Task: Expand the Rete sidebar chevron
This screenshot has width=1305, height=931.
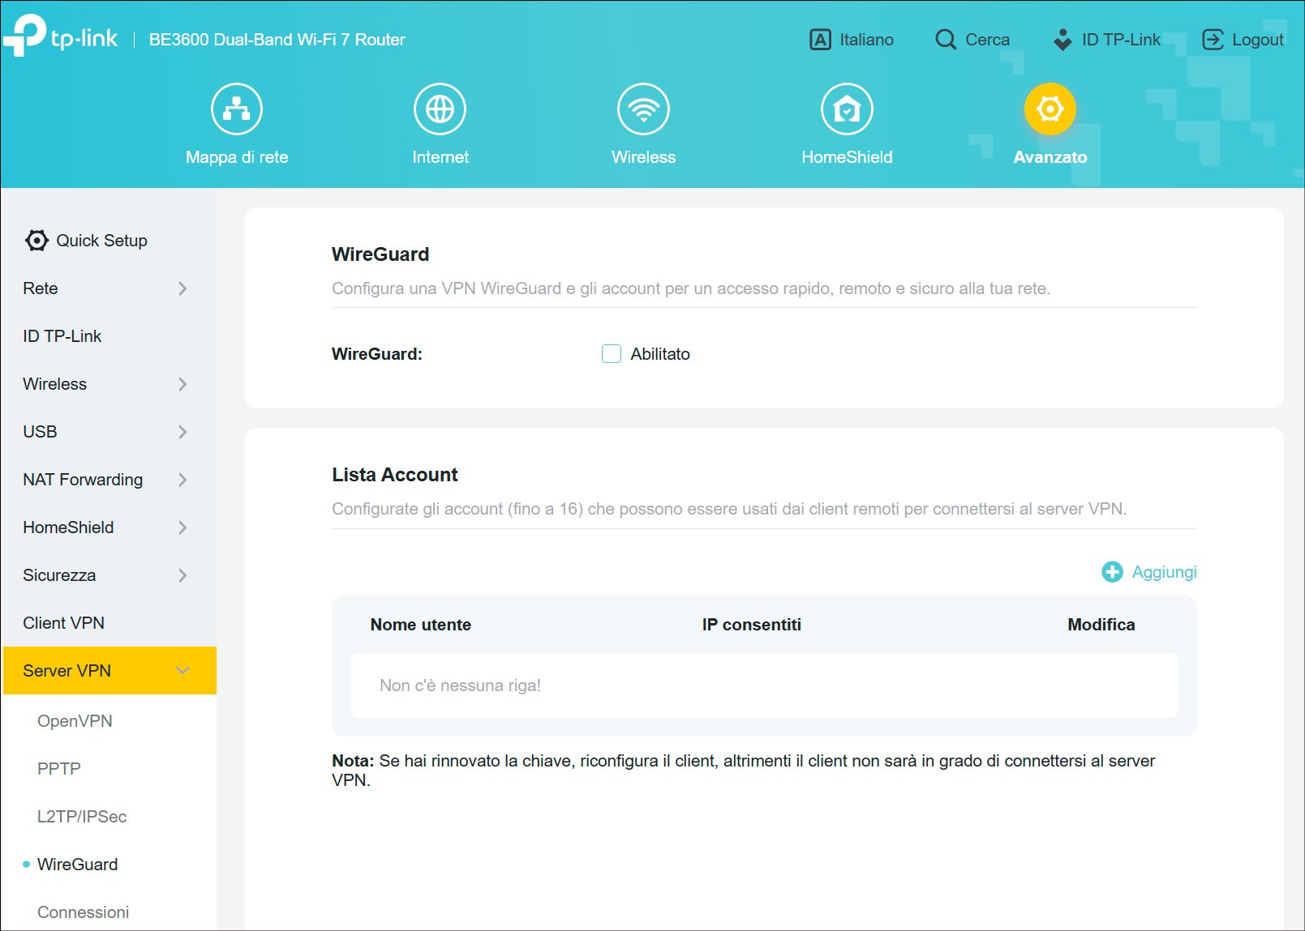Action: coord(182,288)
